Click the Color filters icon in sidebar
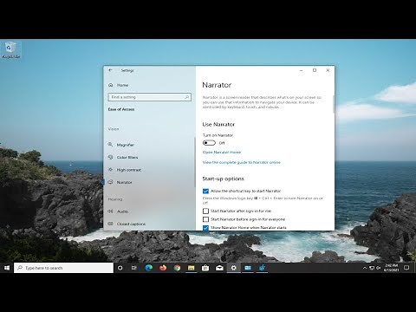Image resolution: width=416 pixels, height=312 pixels. (x=110, y=157)
